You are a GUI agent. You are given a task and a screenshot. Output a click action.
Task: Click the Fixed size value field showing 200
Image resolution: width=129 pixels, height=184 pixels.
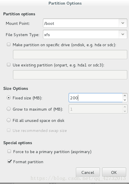pos(96,98)
